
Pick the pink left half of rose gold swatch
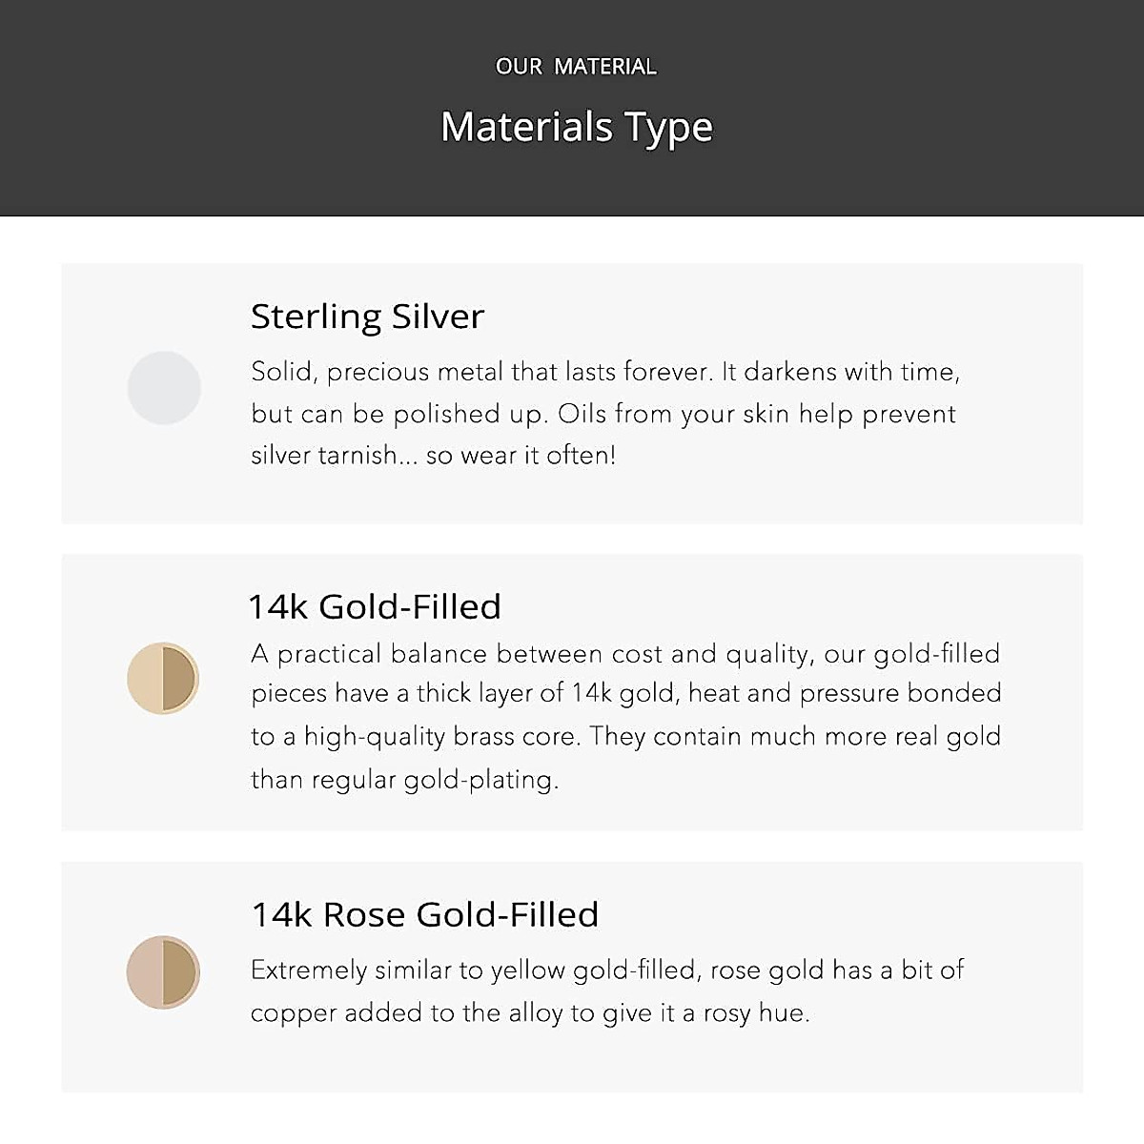coord(145,971)
